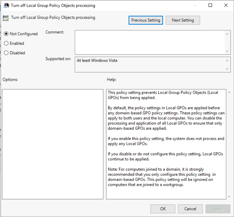Click the policy icon in the title bar
Image resolution: width=234 pixels, height=217 pixels.
pos(6,5)
